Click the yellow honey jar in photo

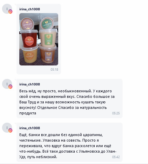click(x=30, y=54)
